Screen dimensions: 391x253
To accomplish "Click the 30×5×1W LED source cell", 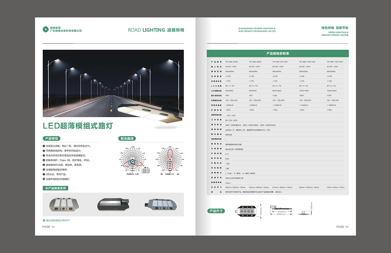I will (x=331, y=86).
